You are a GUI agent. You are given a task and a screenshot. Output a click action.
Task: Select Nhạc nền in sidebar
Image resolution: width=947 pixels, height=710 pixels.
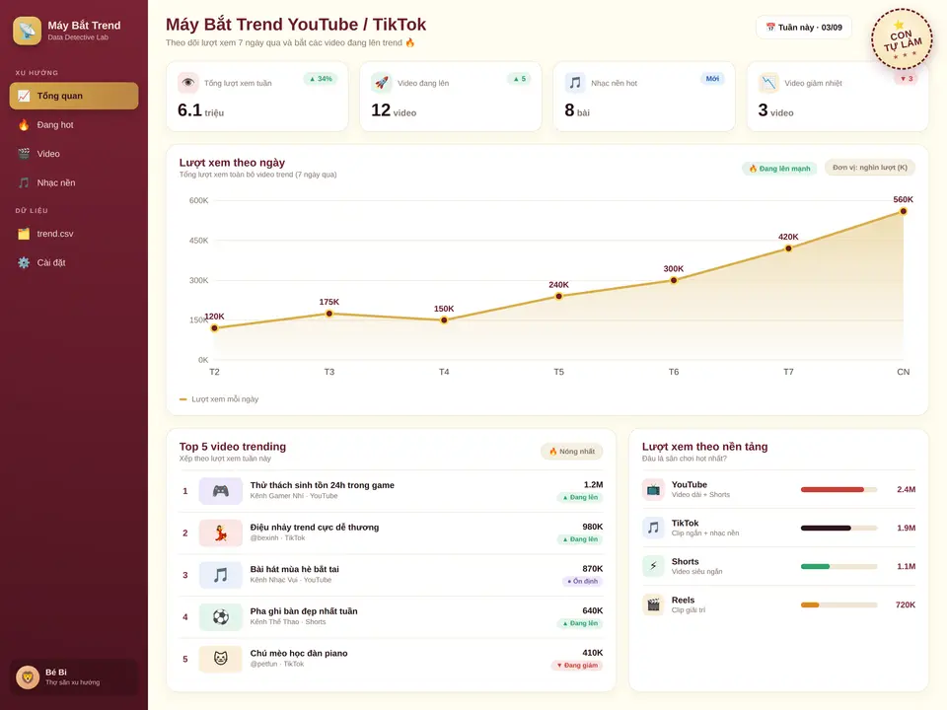pyautogui.click(x=74, y=183)
